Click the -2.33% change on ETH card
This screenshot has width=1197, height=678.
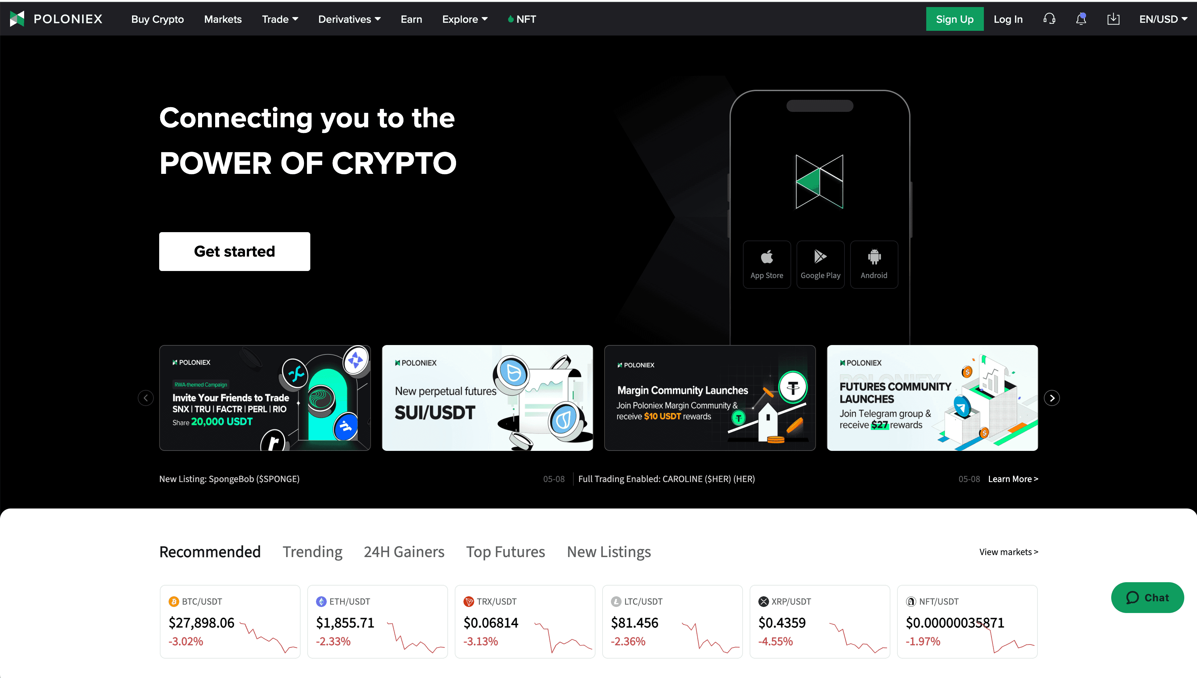[333, 642]
